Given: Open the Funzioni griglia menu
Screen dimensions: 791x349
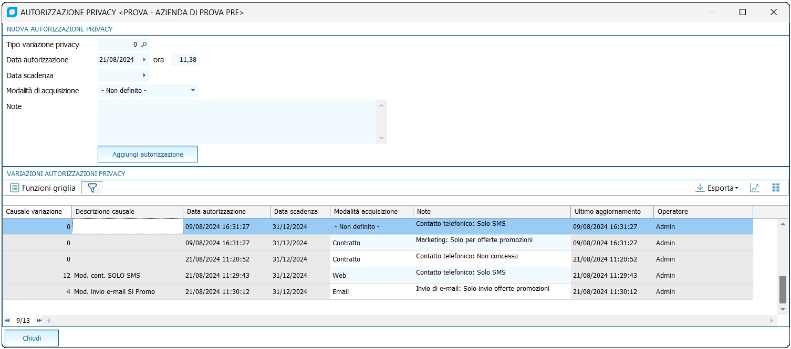Looking at the screenshot, I should [x=43, y=188].
